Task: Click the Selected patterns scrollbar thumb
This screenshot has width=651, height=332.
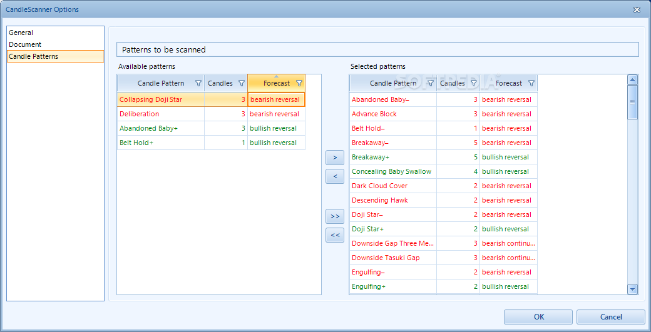Action: tap(632, 103)
